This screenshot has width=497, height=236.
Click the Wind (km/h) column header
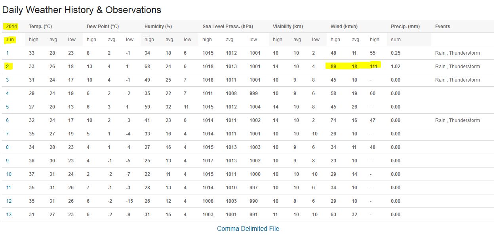click(344, 27)
